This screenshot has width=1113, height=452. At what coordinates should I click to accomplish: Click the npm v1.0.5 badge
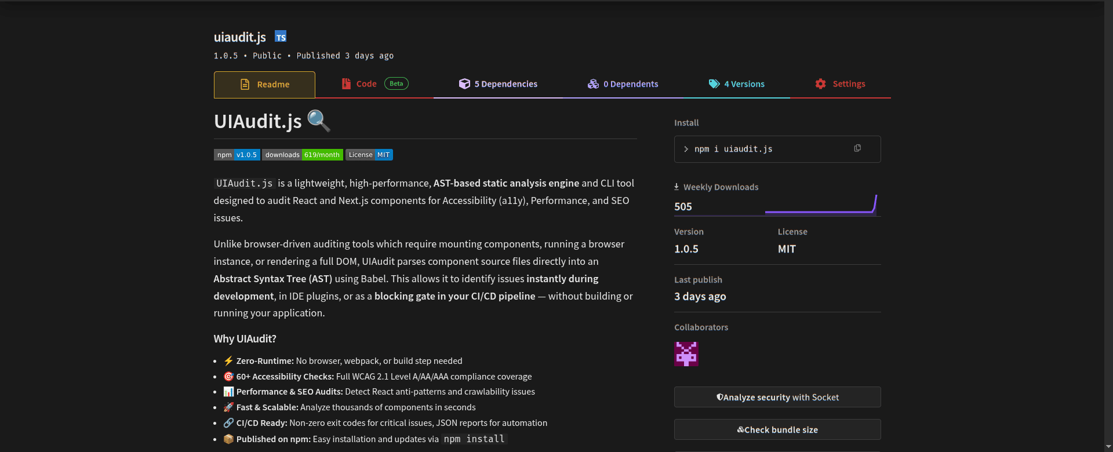coord(237,155)
